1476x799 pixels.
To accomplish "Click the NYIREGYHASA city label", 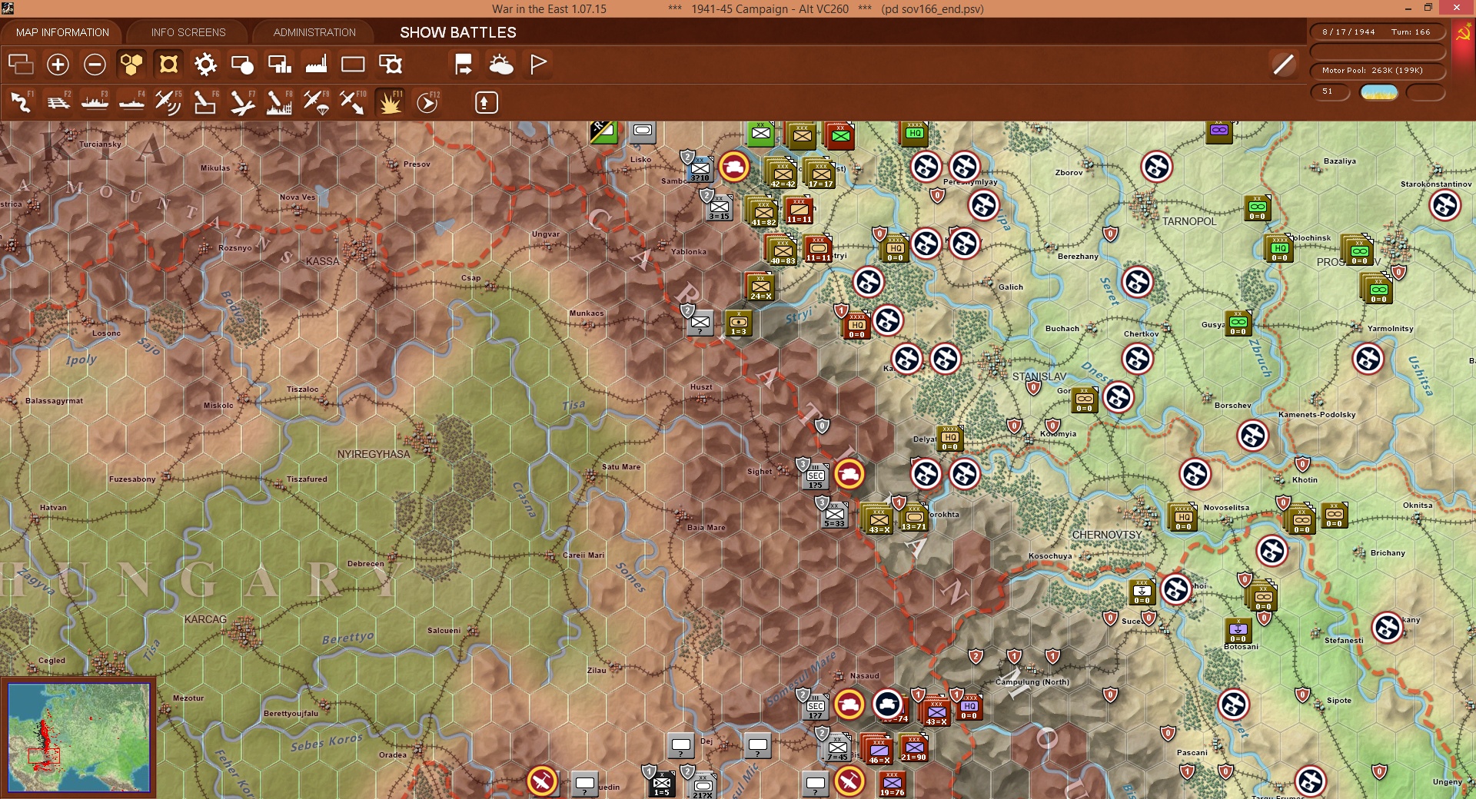I will coord(374,454).
